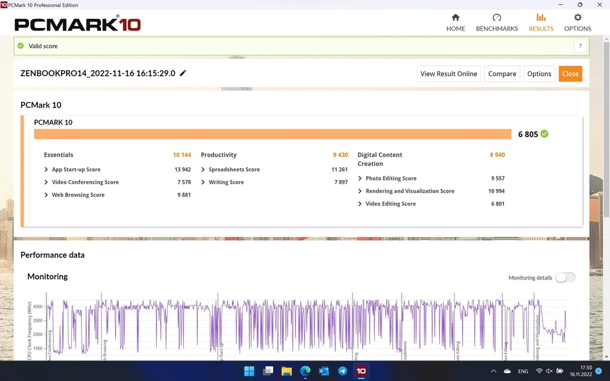This screenshot has height=381, width=610.
Task: Click the results bar chart icon
Action: pos(541,17)
